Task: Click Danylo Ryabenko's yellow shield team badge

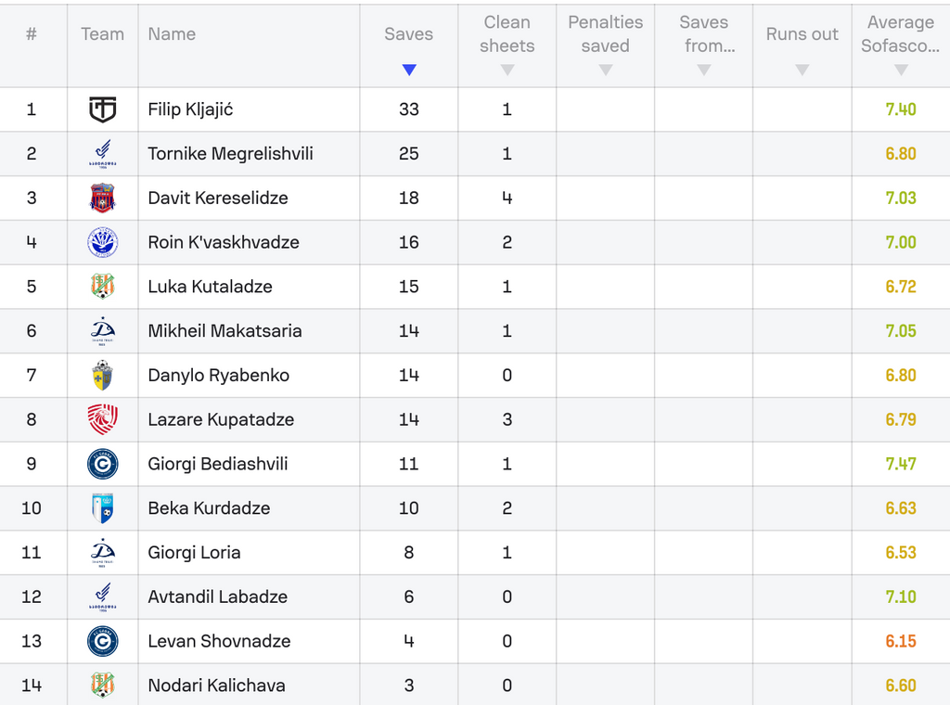Action: pos(102,376)
